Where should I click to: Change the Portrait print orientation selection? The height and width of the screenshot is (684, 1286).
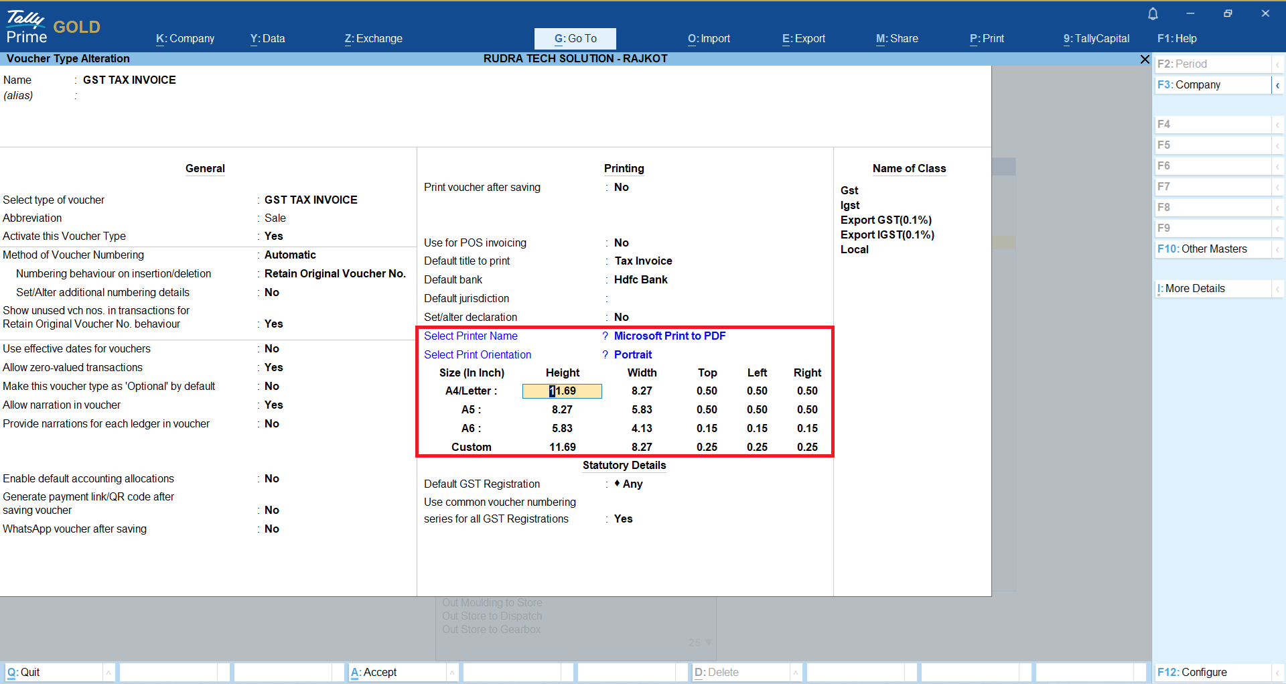(632, 355)
